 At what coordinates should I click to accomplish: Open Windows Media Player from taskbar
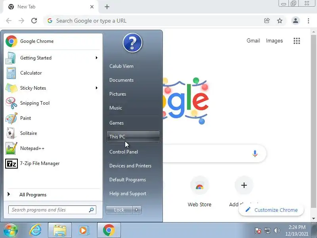point(84,230)
